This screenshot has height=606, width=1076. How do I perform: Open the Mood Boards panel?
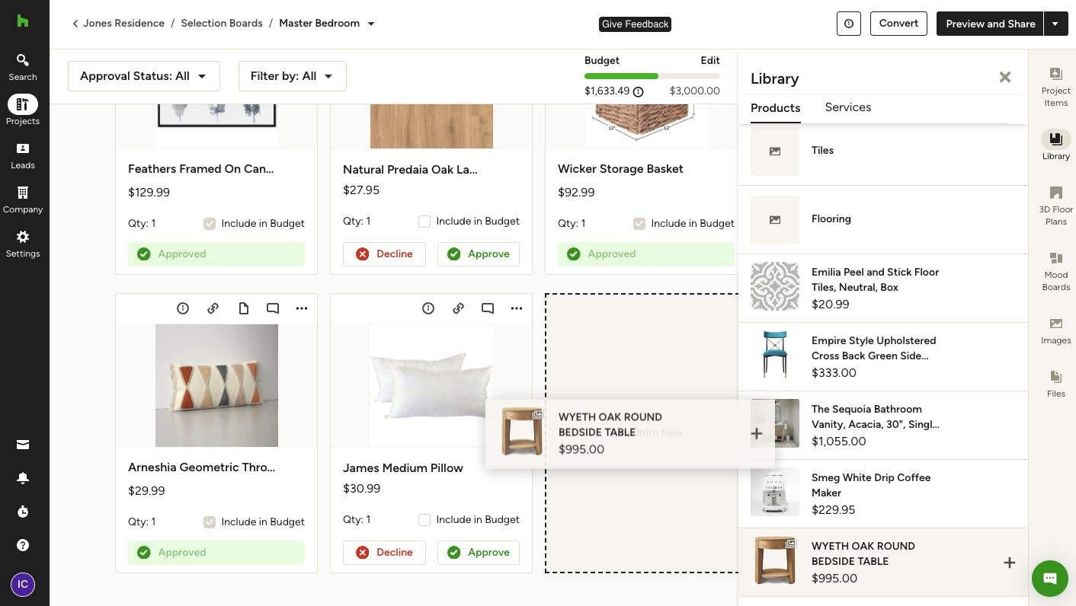pyautogui.click(x=1055, y=270)
